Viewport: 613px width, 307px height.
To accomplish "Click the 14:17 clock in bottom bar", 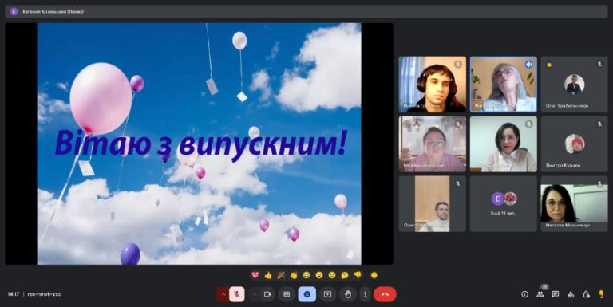I will [14, 294].
